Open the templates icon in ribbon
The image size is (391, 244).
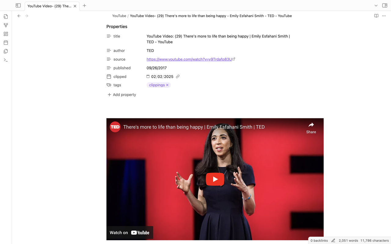[6, 51]
